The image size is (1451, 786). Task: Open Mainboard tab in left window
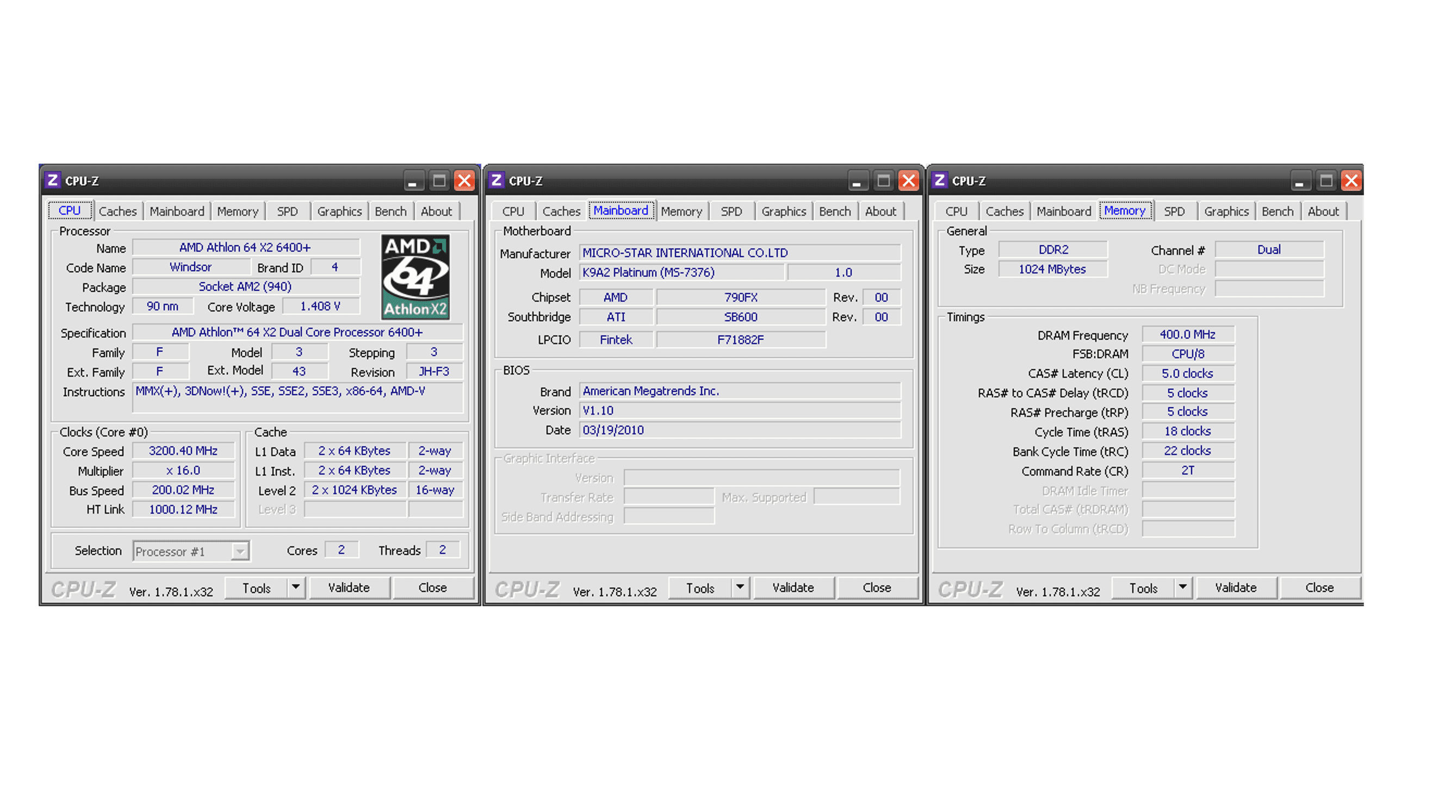point(177,211)
